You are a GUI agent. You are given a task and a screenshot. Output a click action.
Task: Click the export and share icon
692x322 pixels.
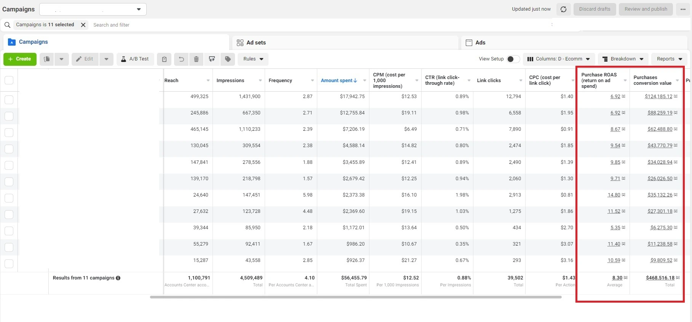pyautogui.click(x=212, y=59)
